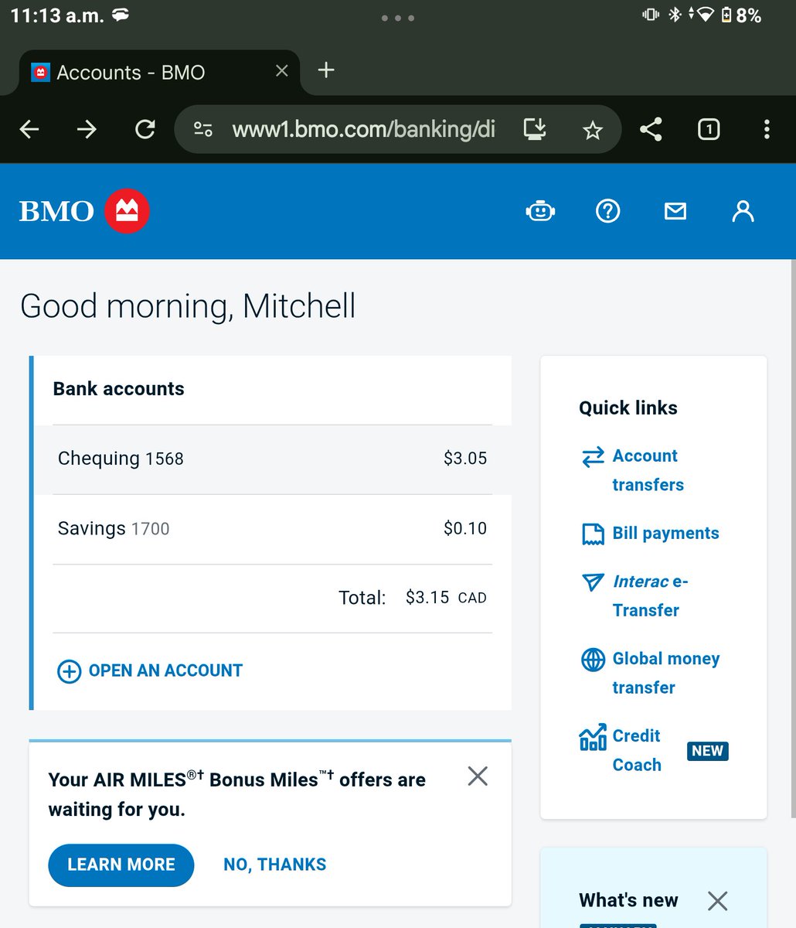Tap the Bluetooth icon in the status bar
Screen dimensions: 796x928
[675, 15]
